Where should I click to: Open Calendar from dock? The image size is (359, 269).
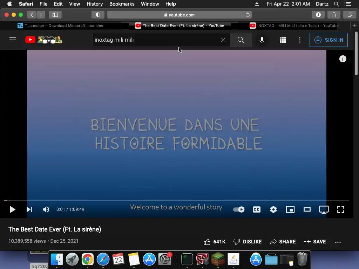point(118,259)
